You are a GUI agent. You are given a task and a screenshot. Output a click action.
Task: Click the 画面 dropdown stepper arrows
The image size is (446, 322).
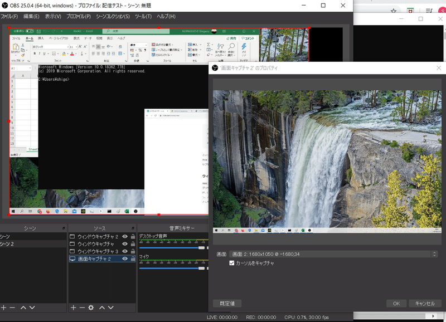pyautogui.click(x=434, y=254)
